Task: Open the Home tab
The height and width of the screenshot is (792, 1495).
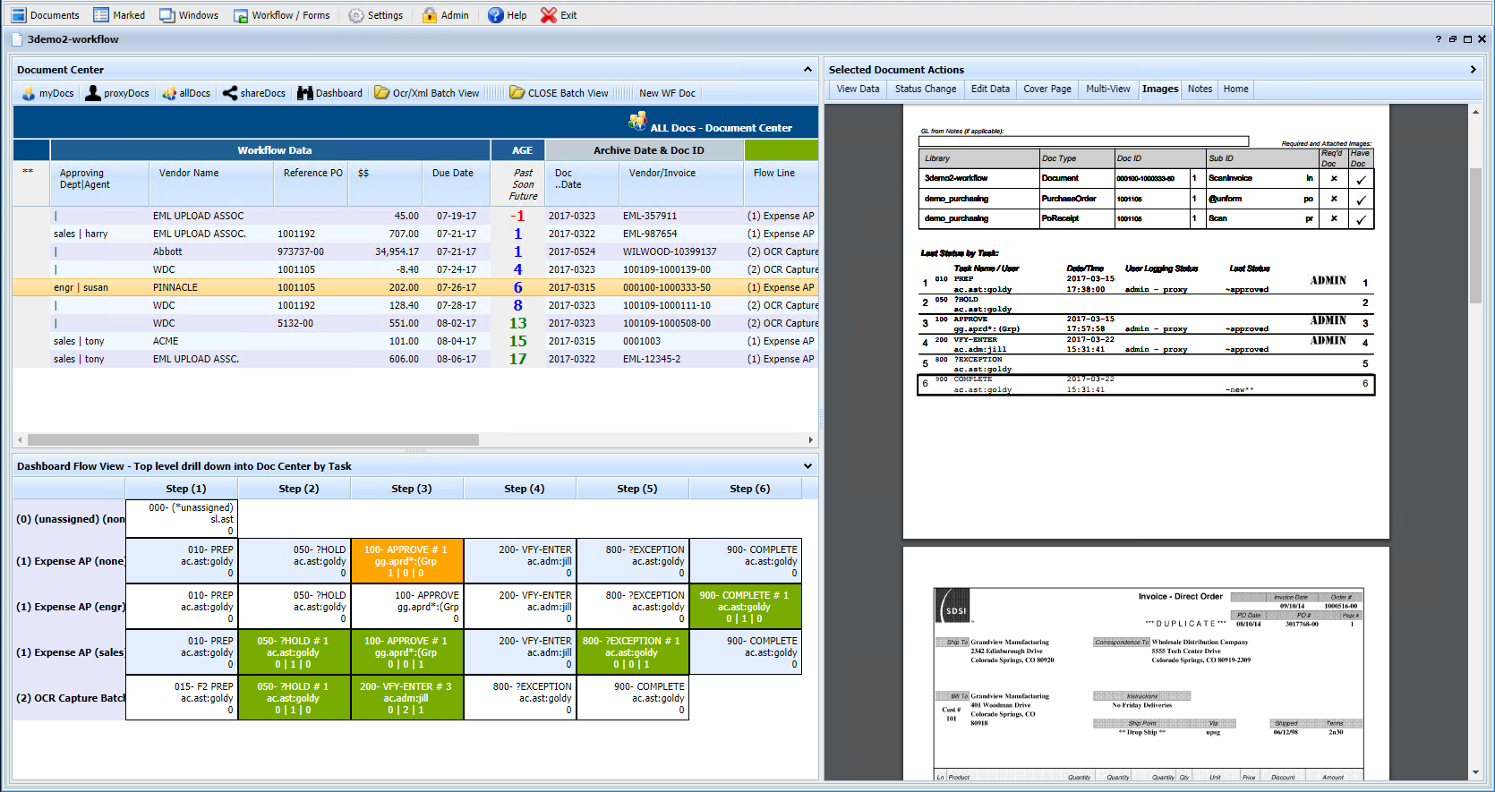Action: [x=1236, y=89]
